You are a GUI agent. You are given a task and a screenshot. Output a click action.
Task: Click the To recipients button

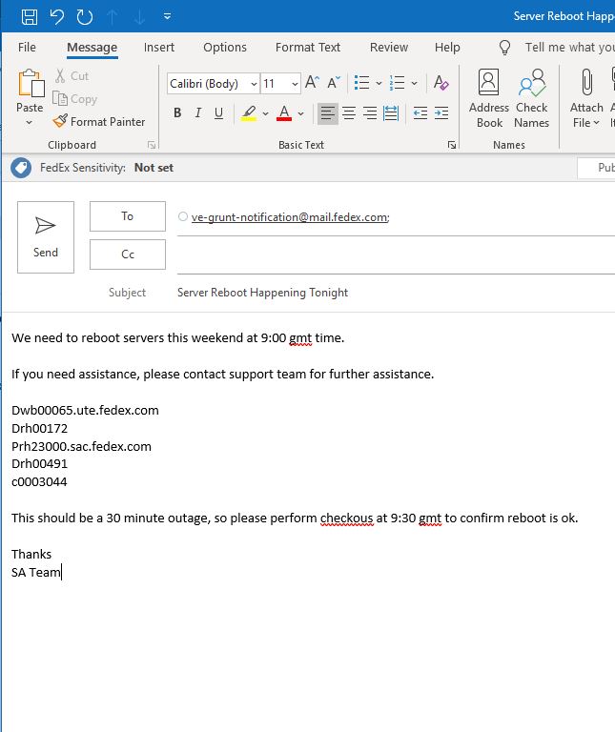[x=127, y=216]
